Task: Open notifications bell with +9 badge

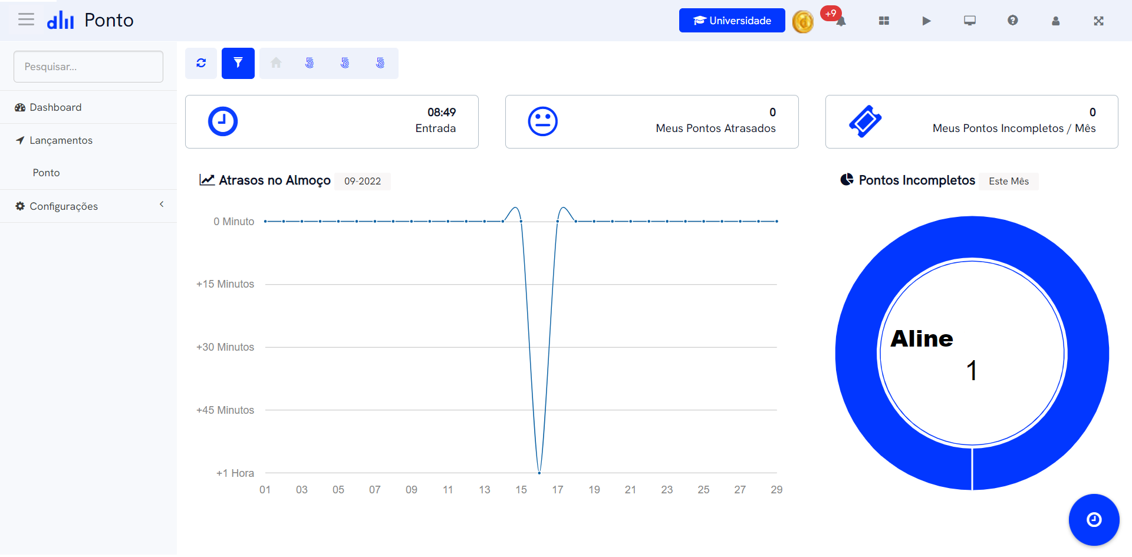Action: tap(841, 21)
